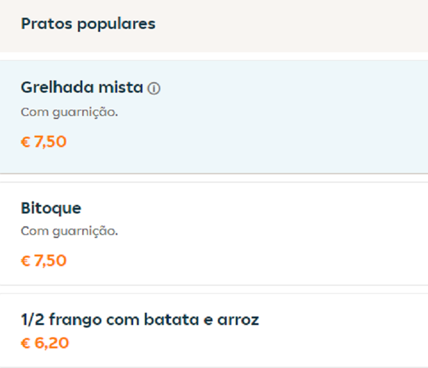Click the word batata in the frango dish title

(x=171, y=319)
